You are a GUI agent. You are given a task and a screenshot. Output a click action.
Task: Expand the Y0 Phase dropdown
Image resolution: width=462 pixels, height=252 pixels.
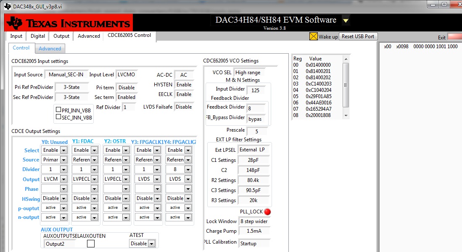(63, 189)
